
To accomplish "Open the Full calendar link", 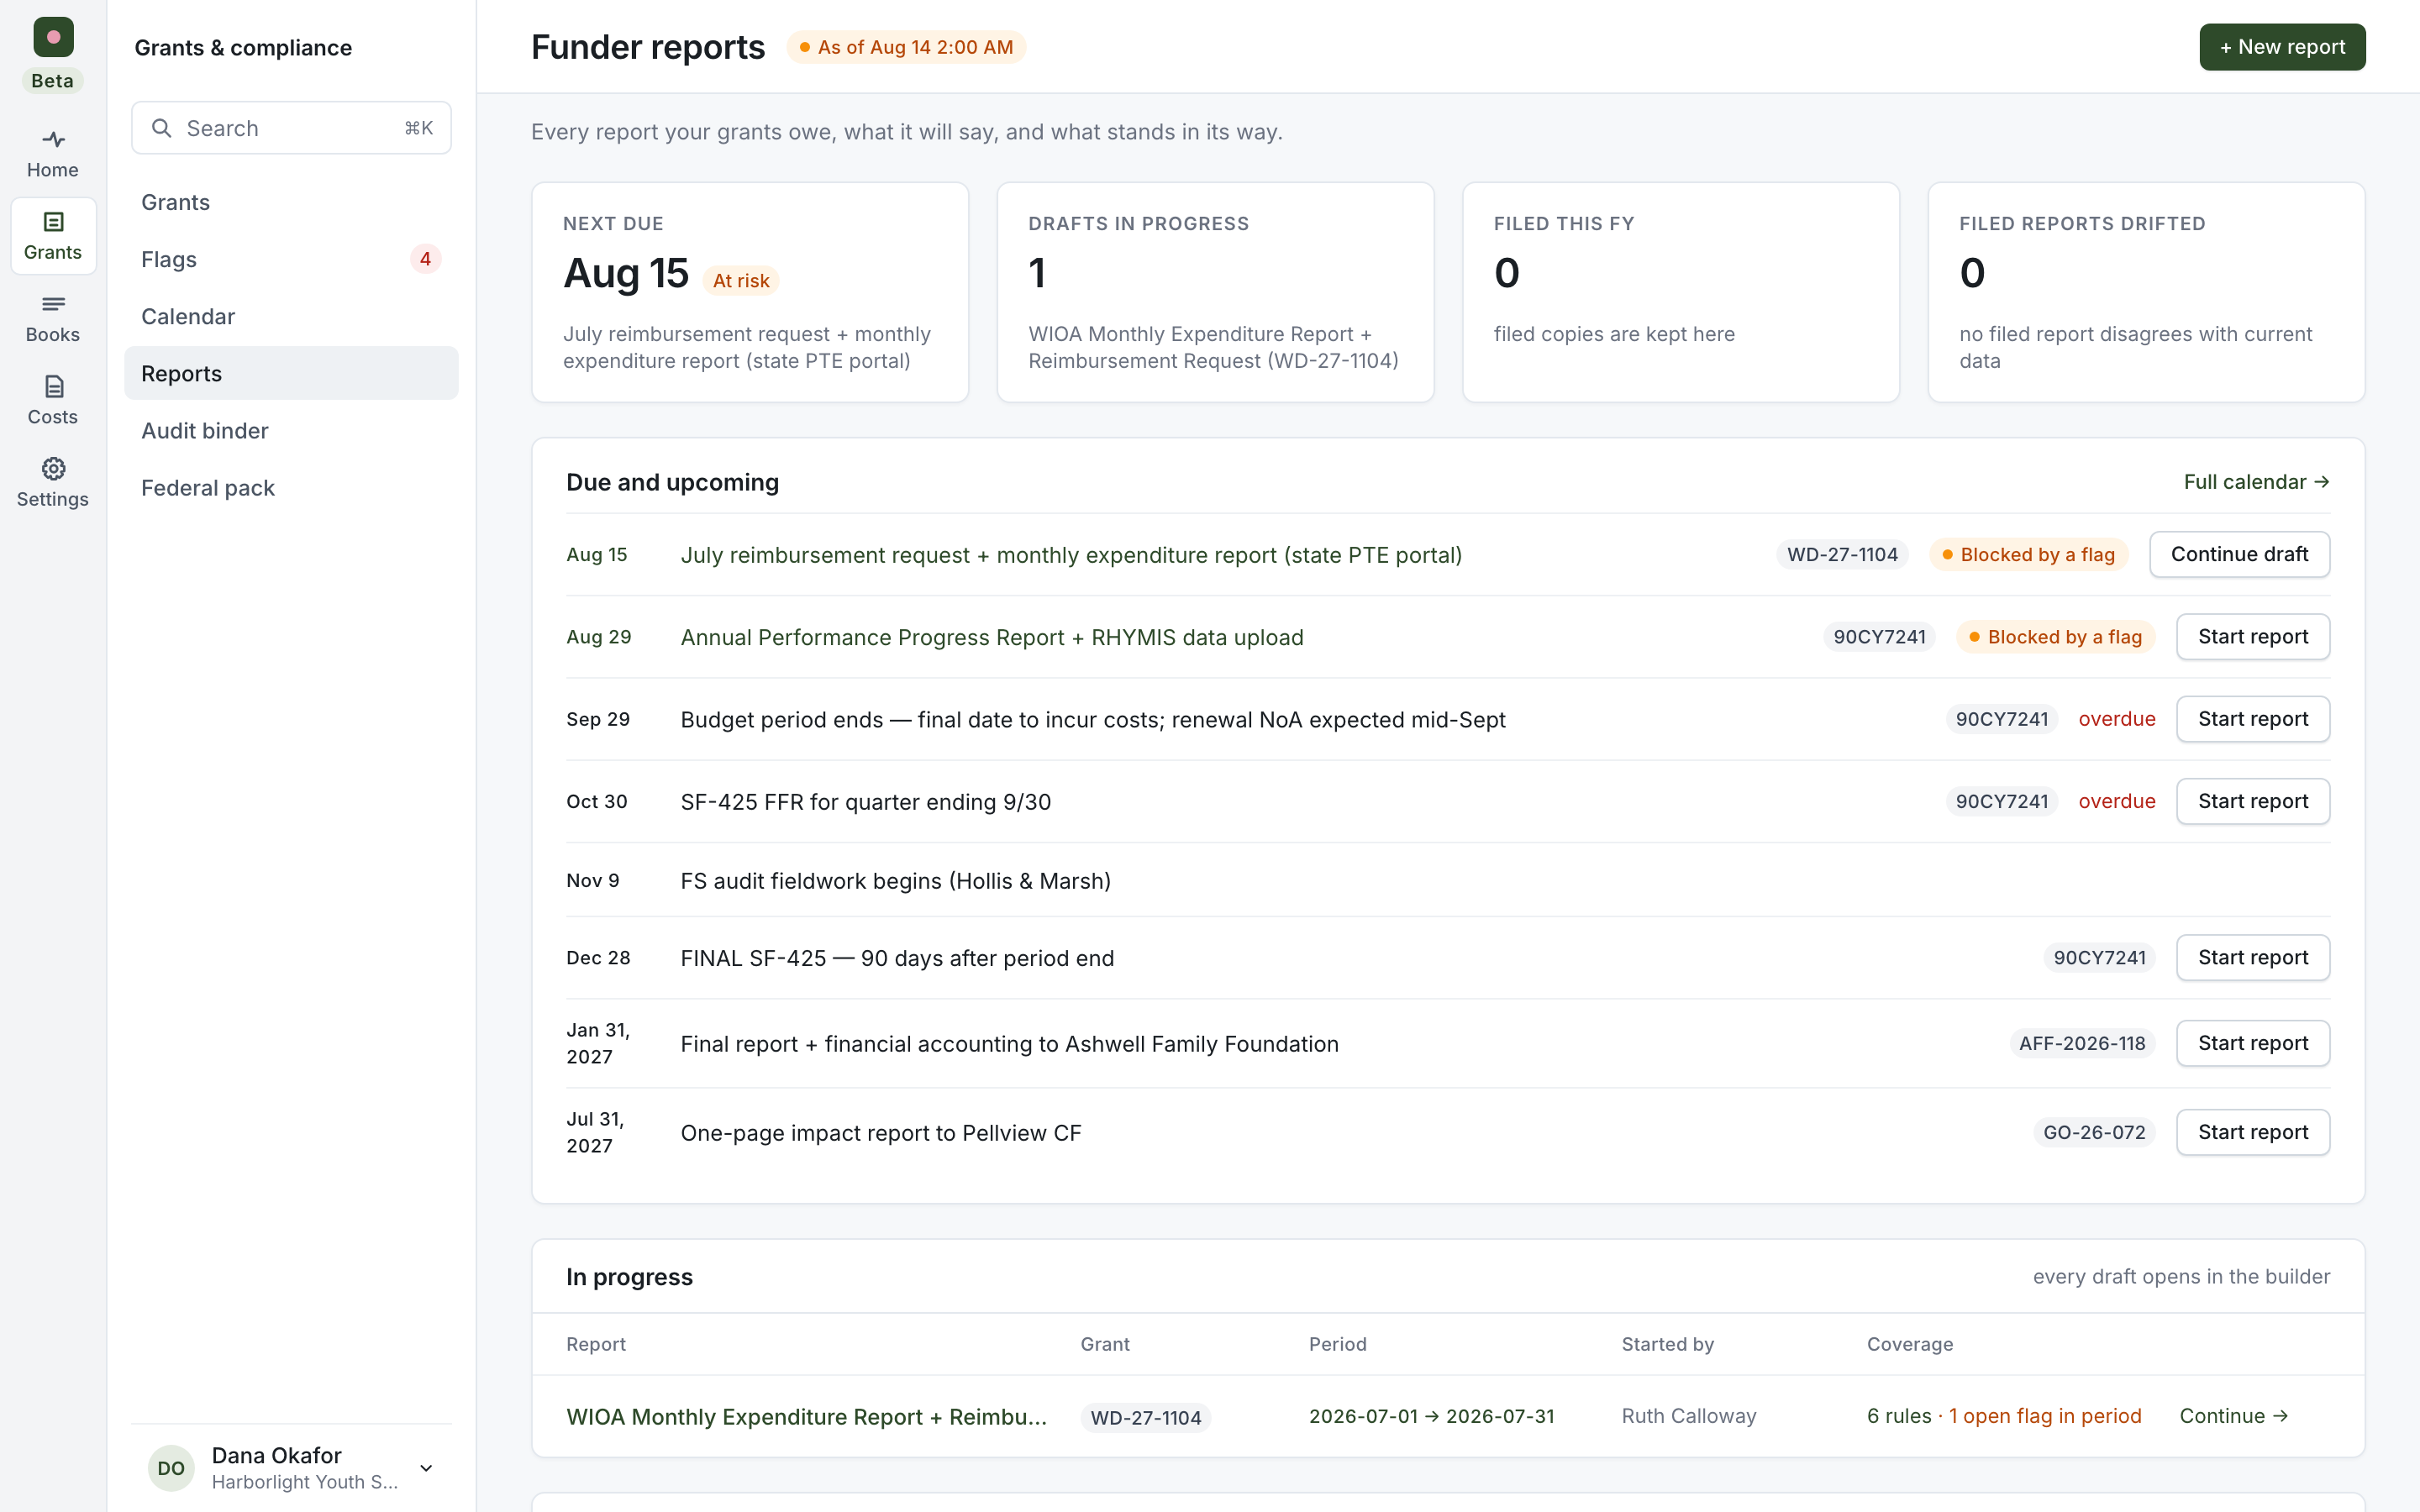I will (x=2256, y=482).
